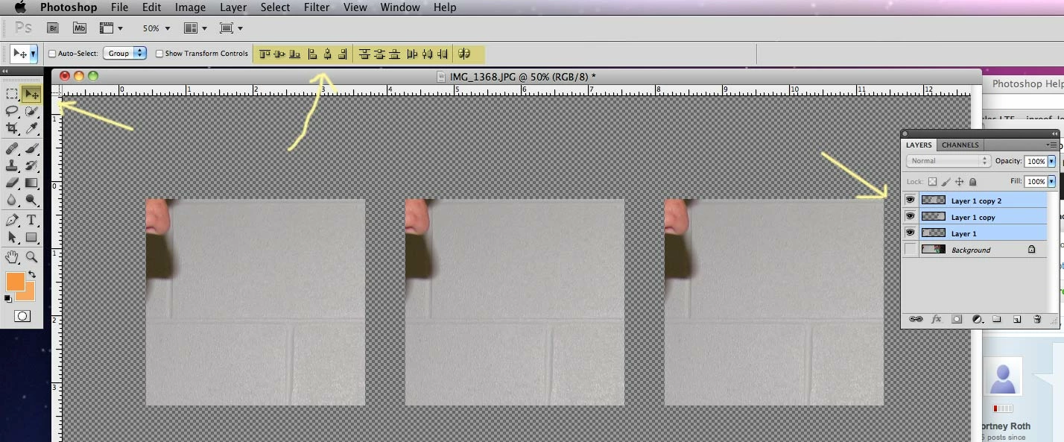Select the History Brush tool
Image resolution: width=1064 pixels, height=442 pixels.
click(31, 165)
